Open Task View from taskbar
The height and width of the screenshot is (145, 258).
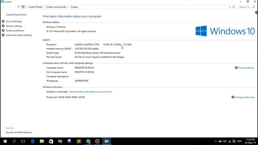pyautogui.click(x=23, y=141)
